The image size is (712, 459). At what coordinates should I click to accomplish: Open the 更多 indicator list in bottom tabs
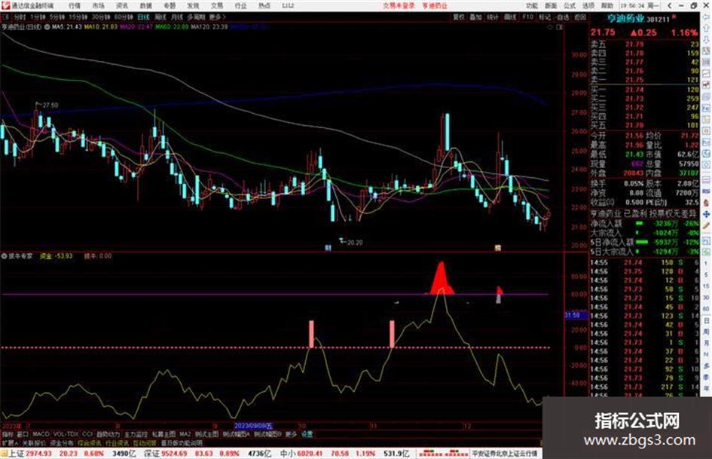[x=291, y=434]
